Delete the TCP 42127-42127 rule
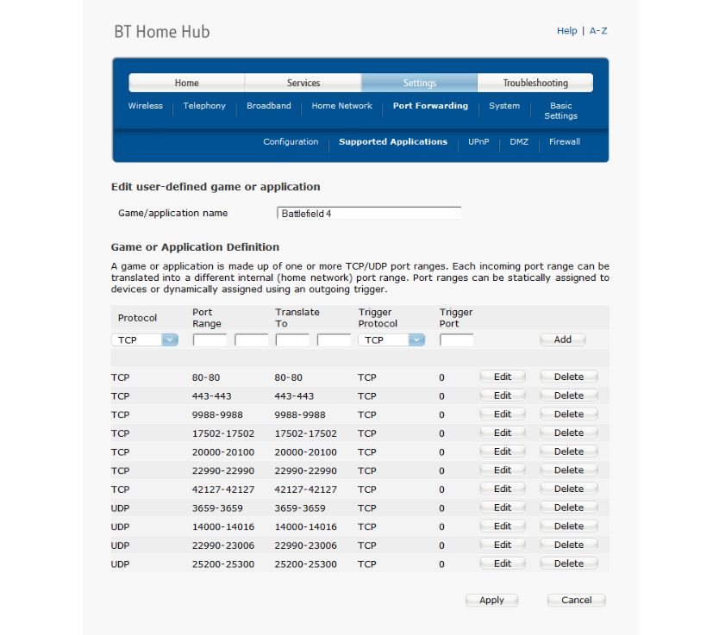This screenshot has width=719, height=635. (569, 489)
